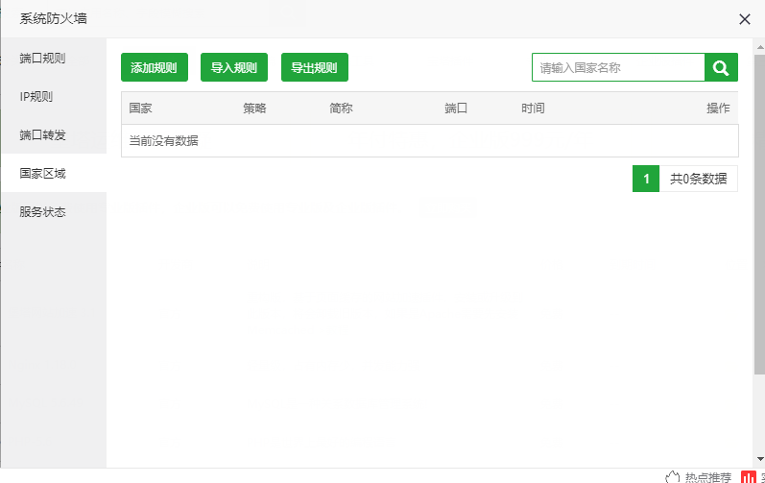Click the 添加规则 button
The width and height of the screenshot is (765, 483).
point(155,67)
